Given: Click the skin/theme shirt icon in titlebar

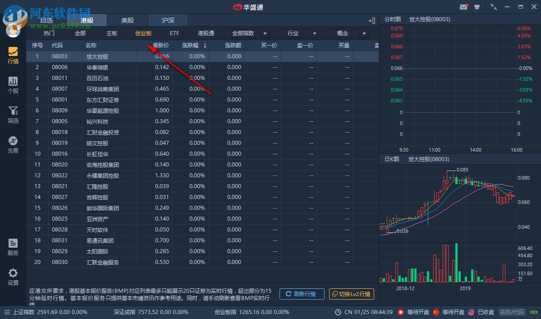Looking at the screenshot, I should (477, 6).
